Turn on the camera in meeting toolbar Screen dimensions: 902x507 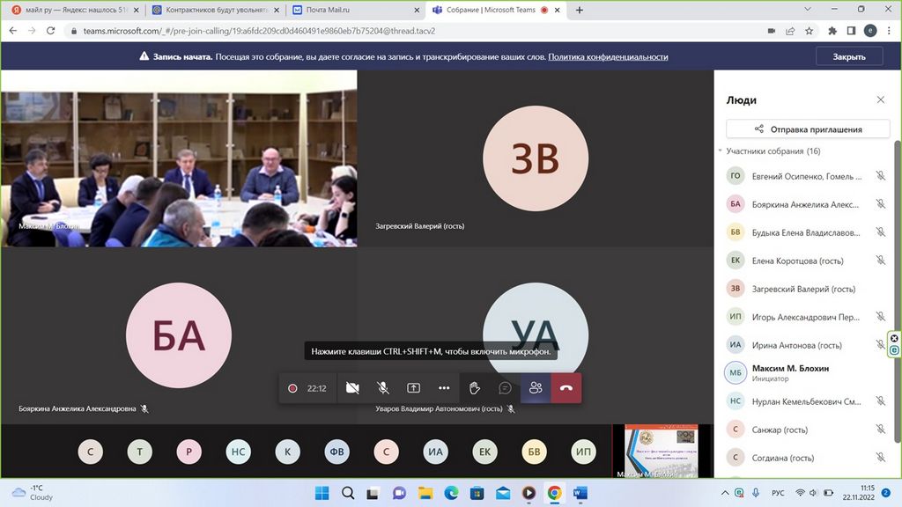point(352,388)
